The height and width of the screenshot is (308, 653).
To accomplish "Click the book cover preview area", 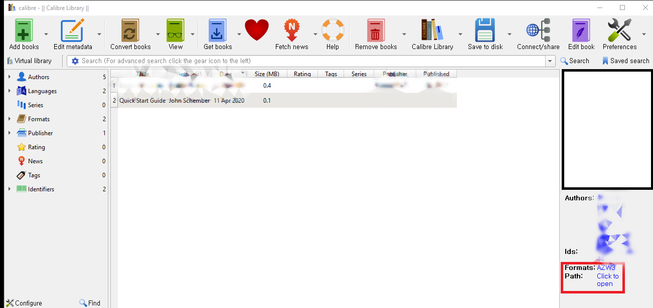I will click(607, 130).
